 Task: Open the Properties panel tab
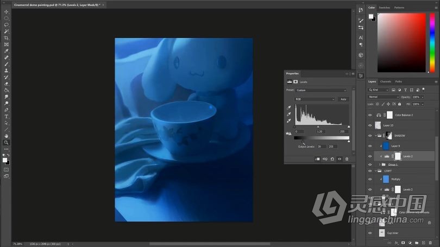pos(292,73)
